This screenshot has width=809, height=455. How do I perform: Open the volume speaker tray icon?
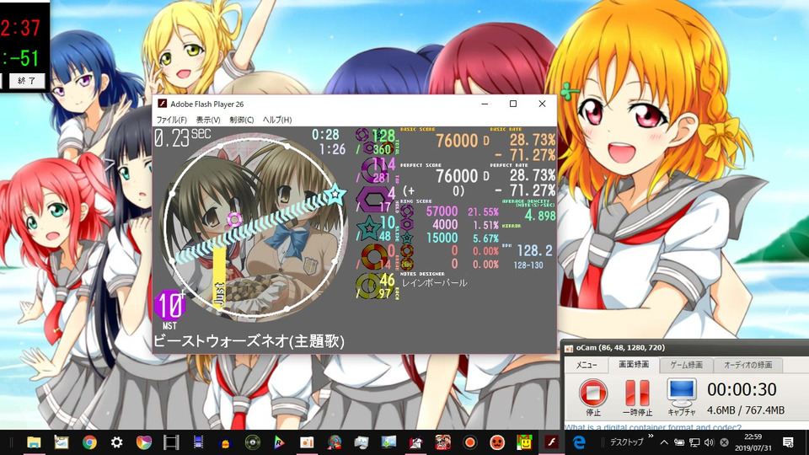point(710,442)
